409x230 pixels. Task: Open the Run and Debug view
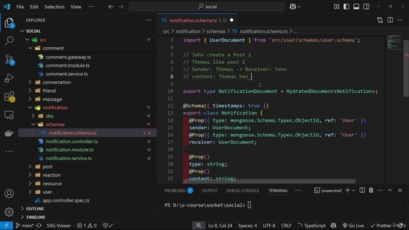(x=9, y=78)
